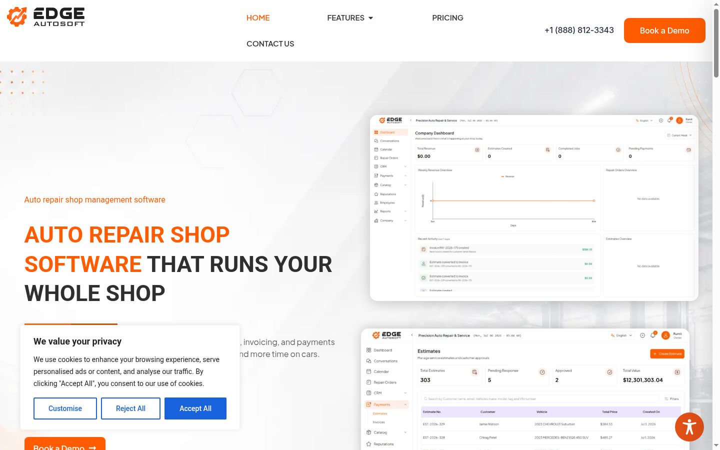This screenshot has width=720, height=450.
Task: Expand the FEATURES dropdown arrow
Action: pyautogui.click(x=370, y=18)
